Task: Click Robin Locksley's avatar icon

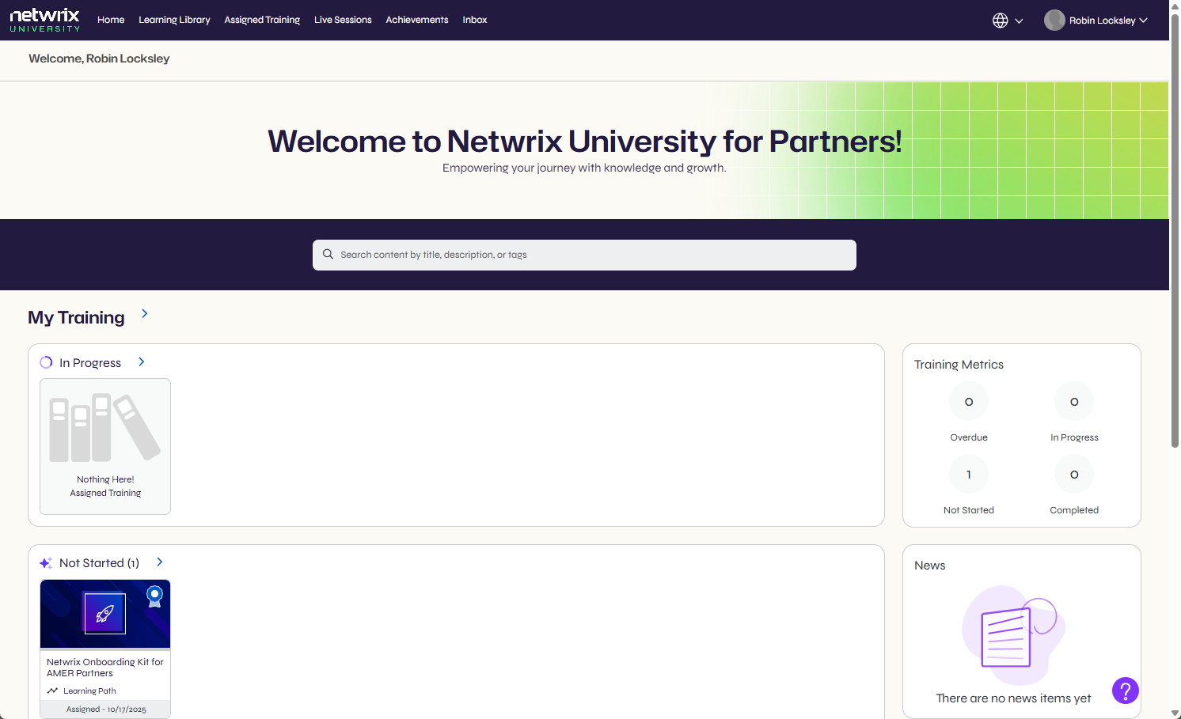Action: (x=1054, y=20)
